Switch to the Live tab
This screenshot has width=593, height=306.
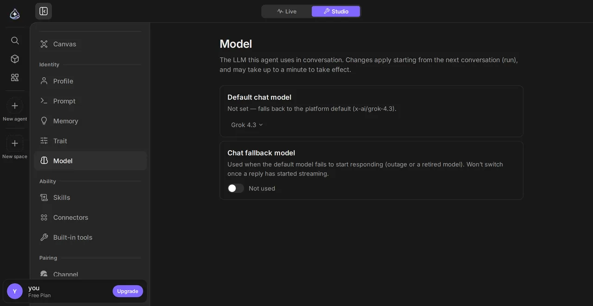(287, 12)
